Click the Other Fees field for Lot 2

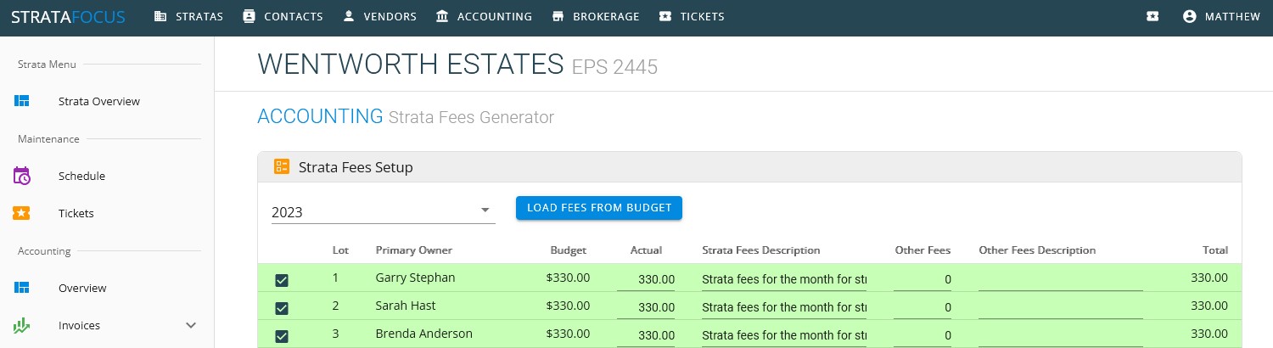pos(923,307)
